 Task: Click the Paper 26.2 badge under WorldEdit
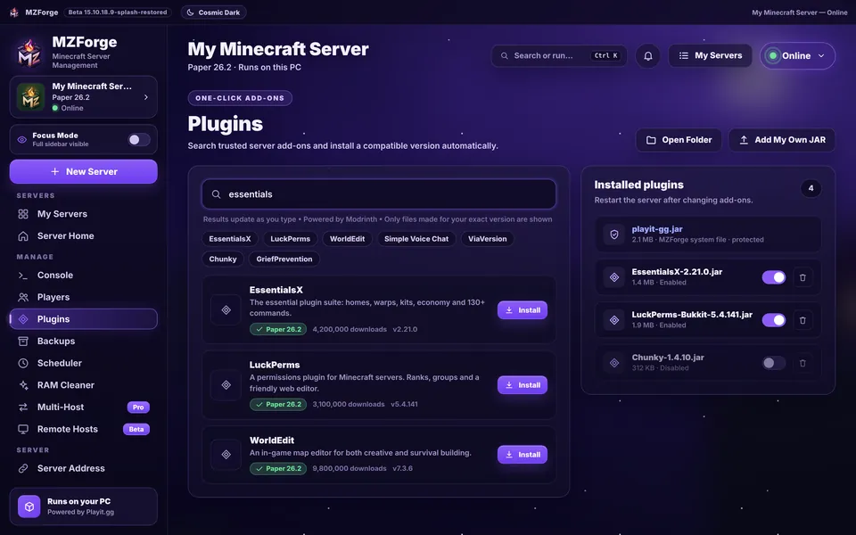point(278,468)
